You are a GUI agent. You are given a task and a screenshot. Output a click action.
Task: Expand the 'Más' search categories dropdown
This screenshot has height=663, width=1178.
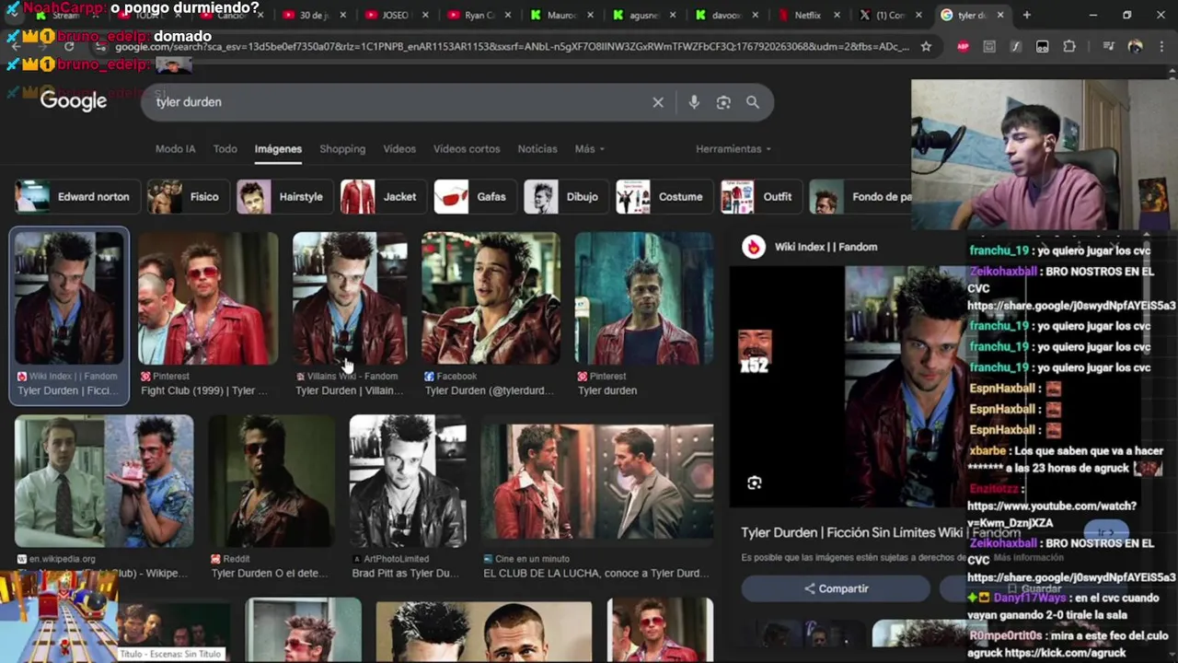pos(589,149)
